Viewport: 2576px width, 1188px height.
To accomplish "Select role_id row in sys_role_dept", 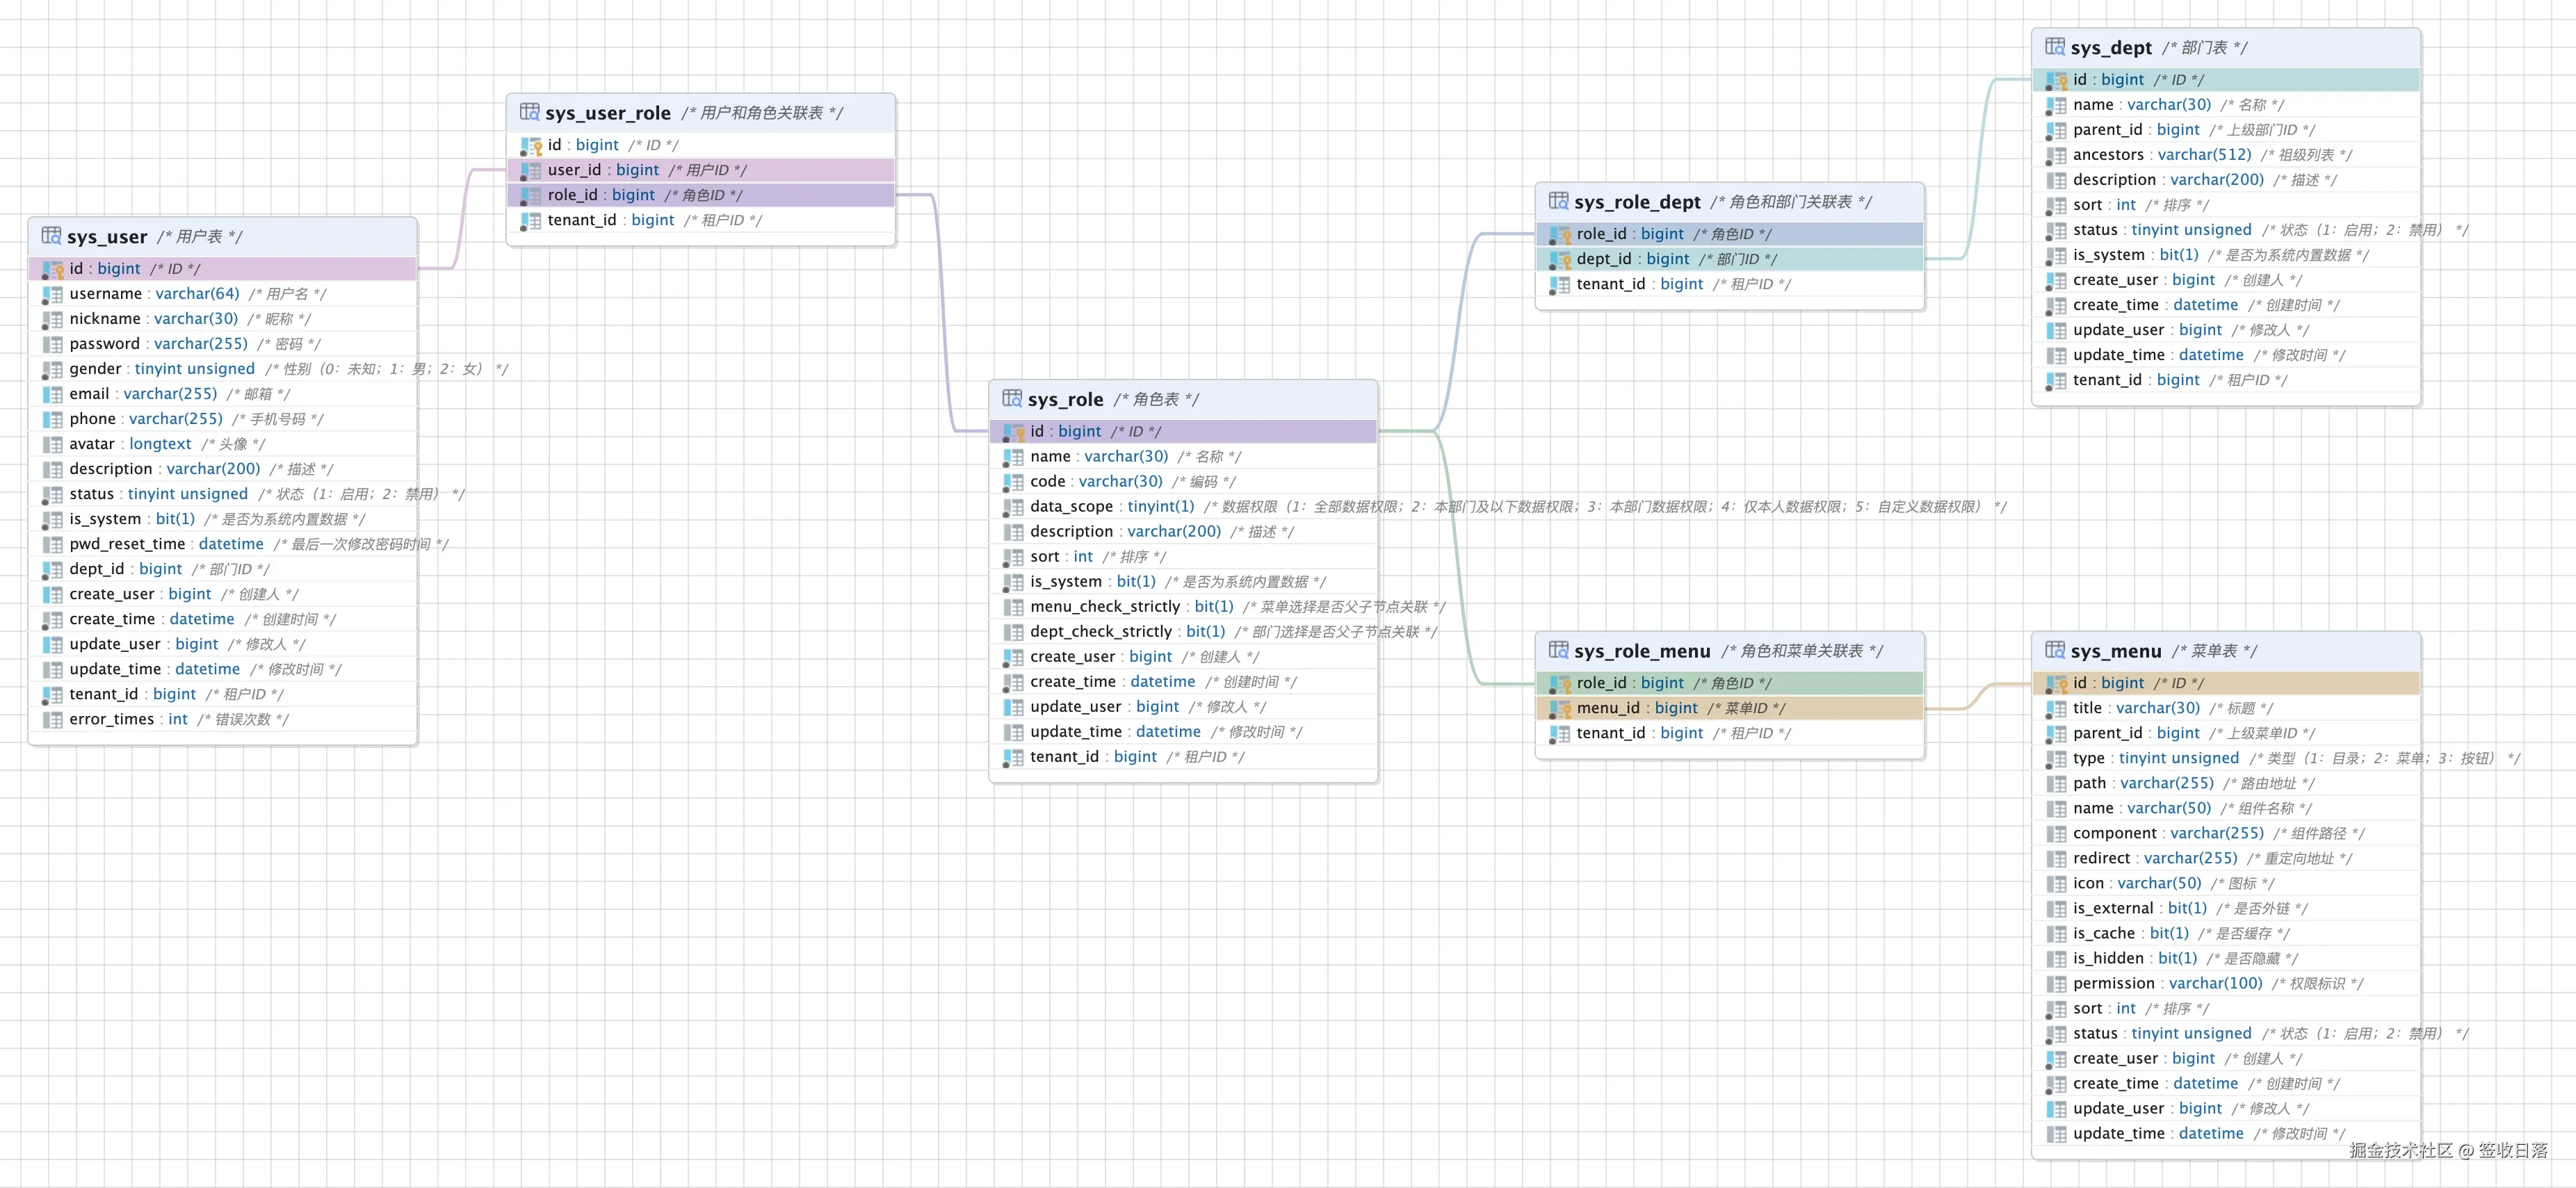I will pyautogui.click(x=1730, y=234).
